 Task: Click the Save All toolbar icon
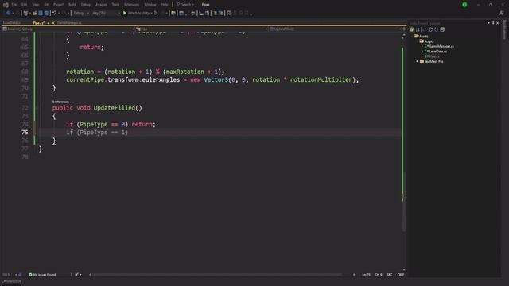[x=46, y=13]
